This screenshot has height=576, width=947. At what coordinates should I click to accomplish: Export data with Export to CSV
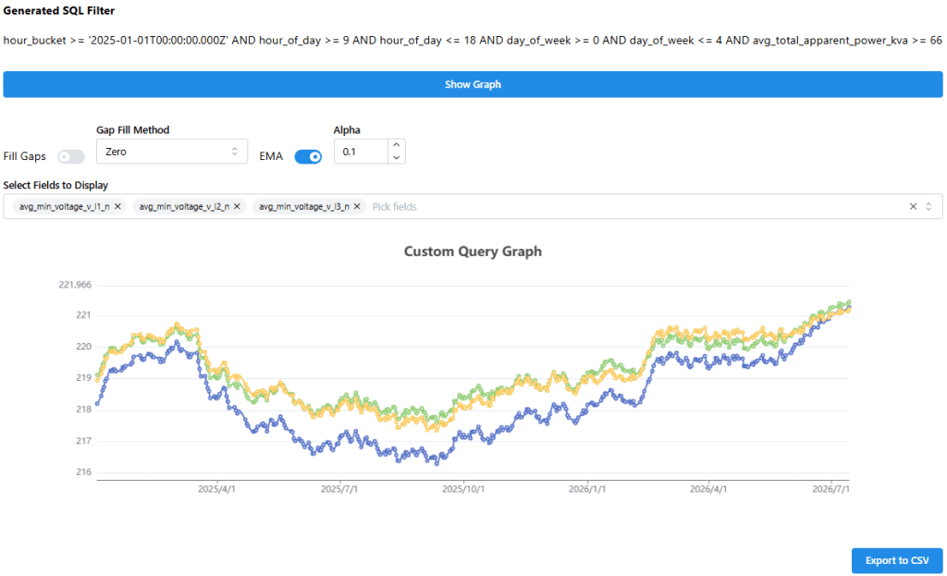897,560
